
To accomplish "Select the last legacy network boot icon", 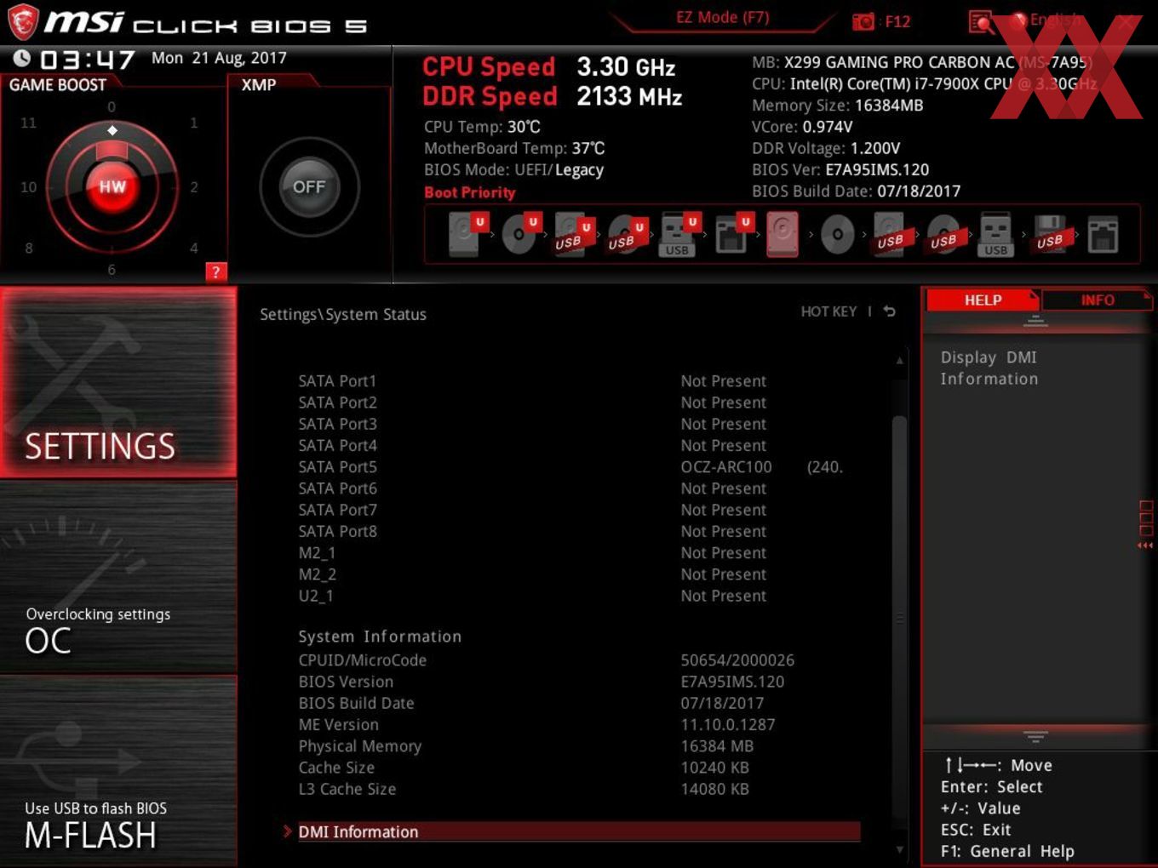I will point(1103,235).
